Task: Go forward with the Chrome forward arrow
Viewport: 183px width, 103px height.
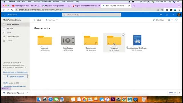Action: pyautogui.click(x=8, y=10)
